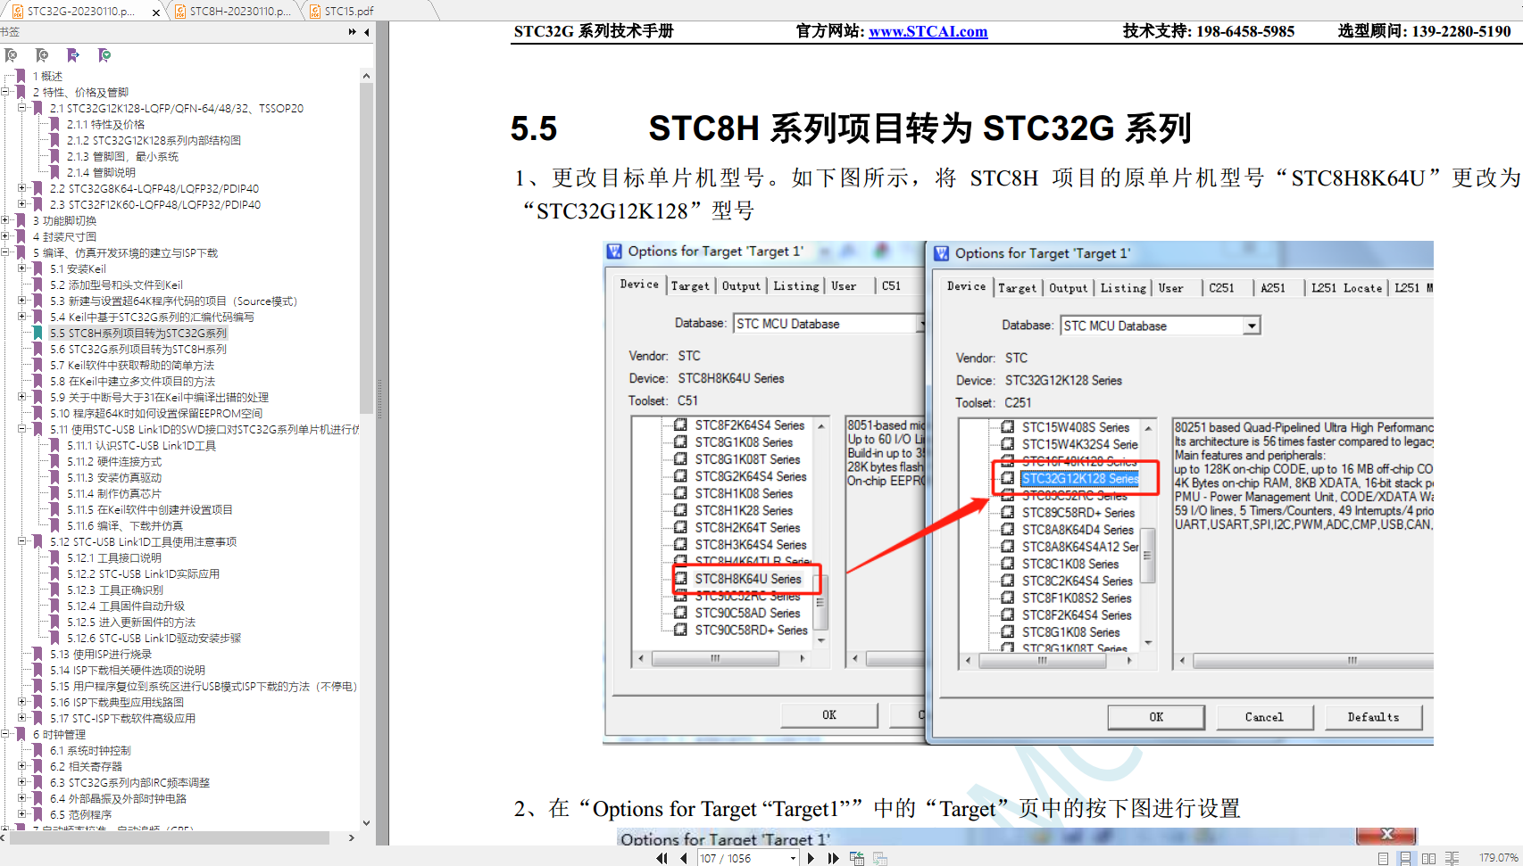Jump to the first page
Screen dimensions: 1523x866
coord(662,858)
